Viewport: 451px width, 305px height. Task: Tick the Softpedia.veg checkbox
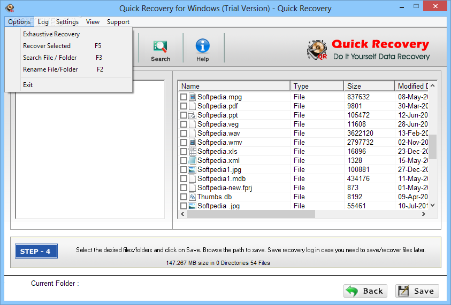[184, 124]
